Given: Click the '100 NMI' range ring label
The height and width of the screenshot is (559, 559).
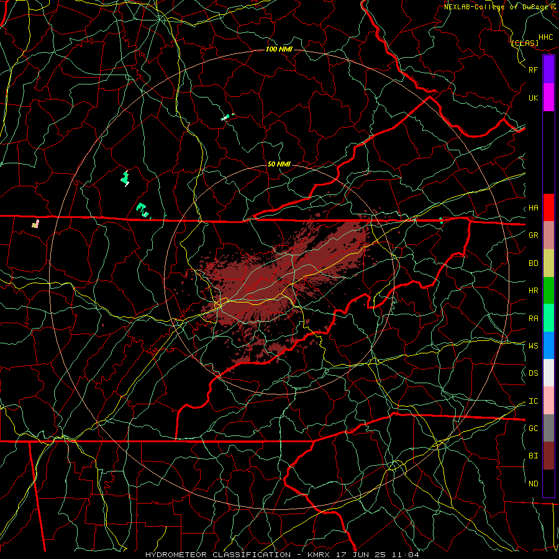Looking at the screenshot, I should click(279, 49).
